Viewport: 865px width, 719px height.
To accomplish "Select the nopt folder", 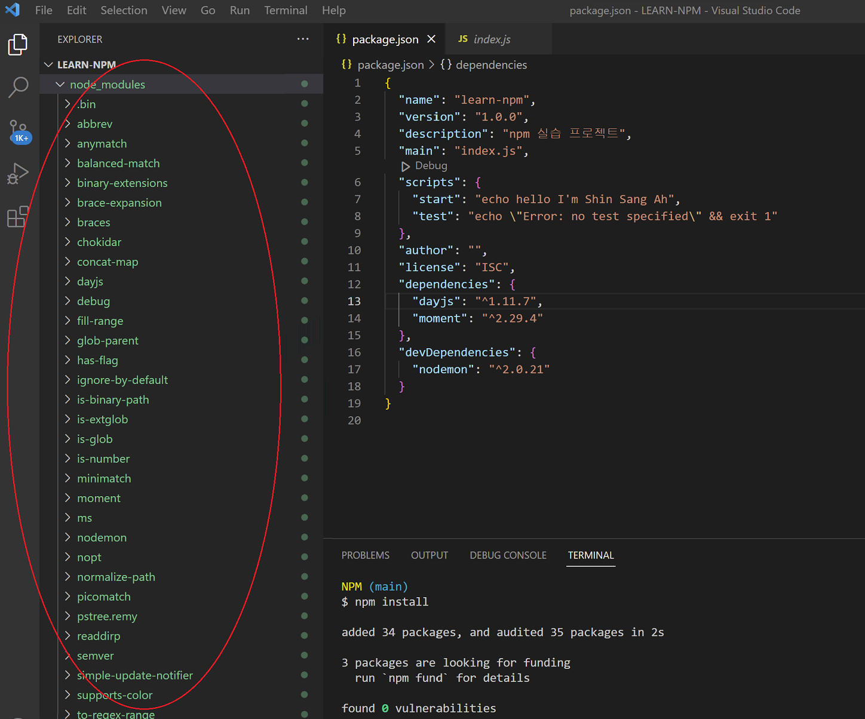I will pyautogui.click(x=181, y=557).
